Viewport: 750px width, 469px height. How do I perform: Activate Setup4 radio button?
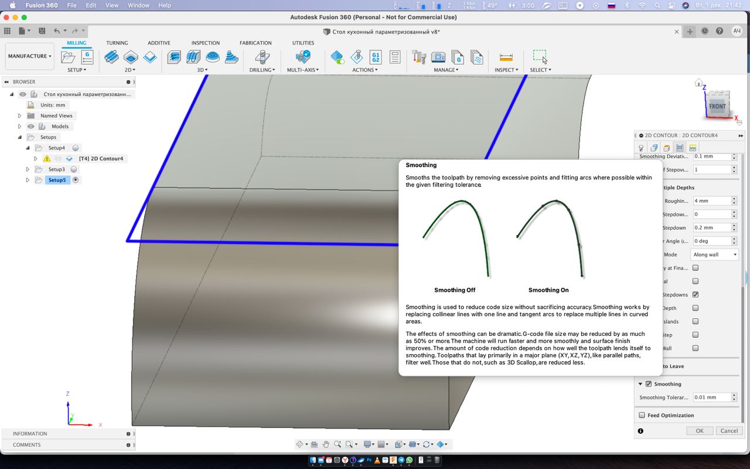(x=76, y=148)
